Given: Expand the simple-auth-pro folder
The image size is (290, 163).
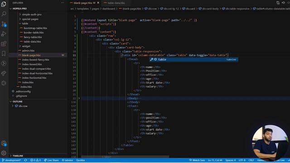Looking at the screenshot, I should pos(32,14).
